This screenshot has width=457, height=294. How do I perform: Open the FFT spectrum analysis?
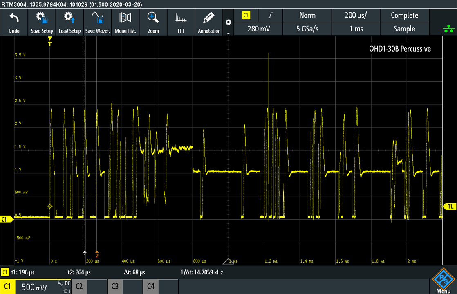181,22
